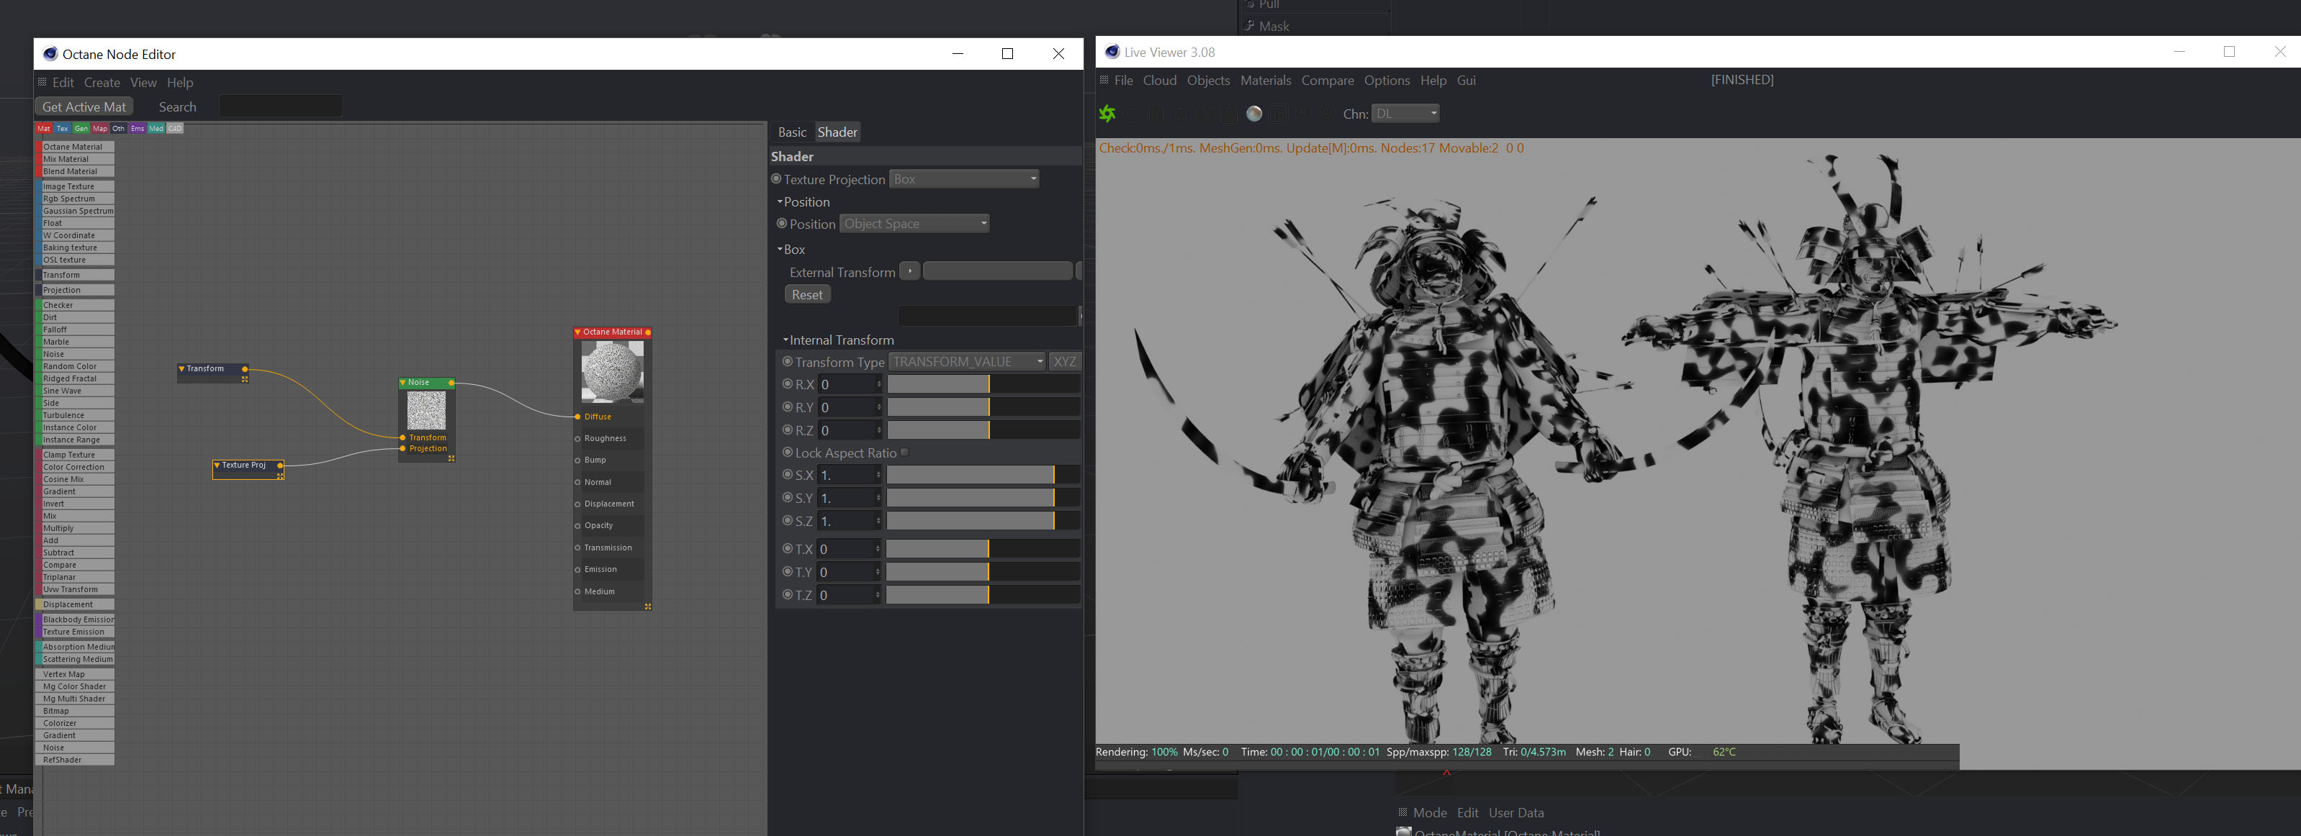Toggle the red Mat node filter tag
This screenshot has width=2301, height=836.
(44, 129)
